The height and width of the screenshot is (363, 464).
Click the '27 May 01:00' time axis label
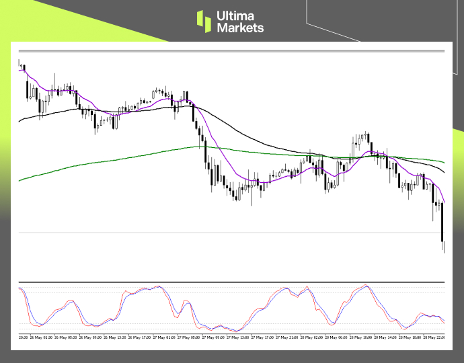[x=163, y=337]
